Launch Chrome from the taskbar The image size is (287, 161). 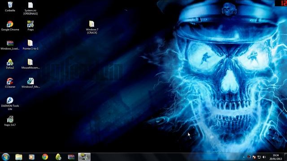click(45, 157)
